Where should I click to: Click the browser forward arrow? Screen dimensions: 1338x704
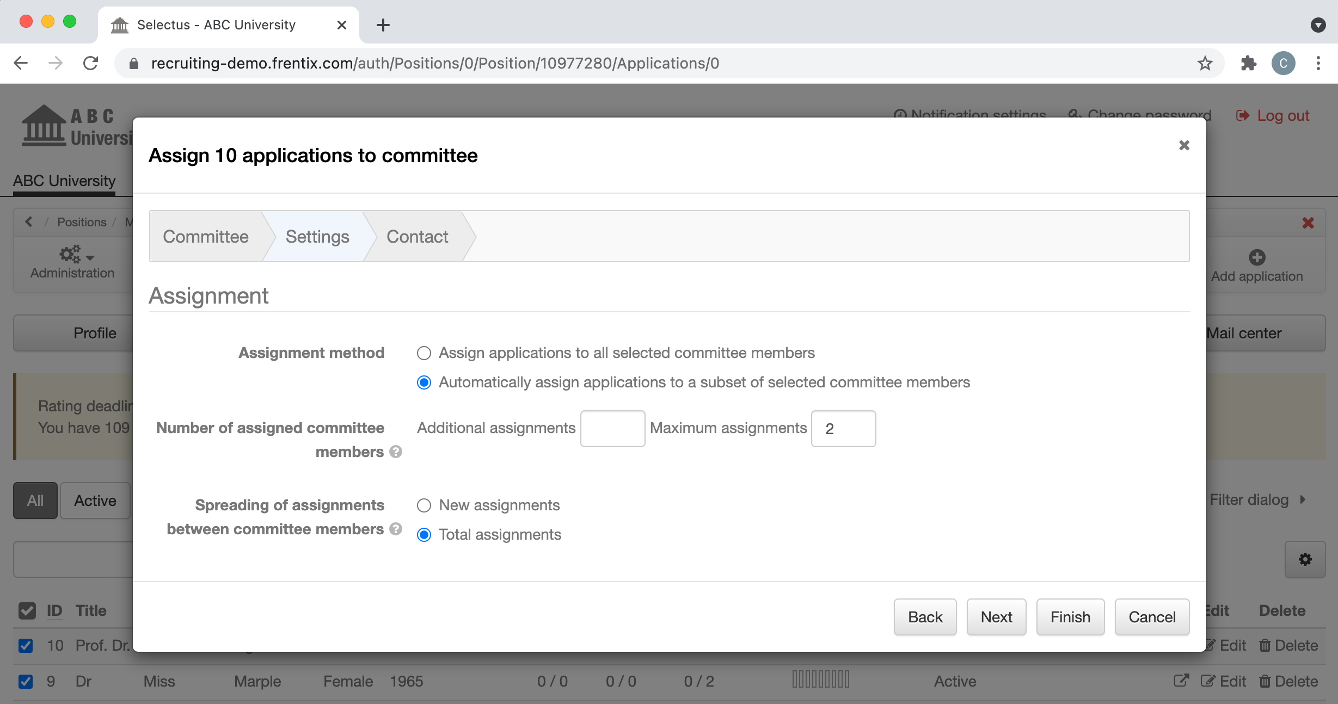(x=56, y=63)
